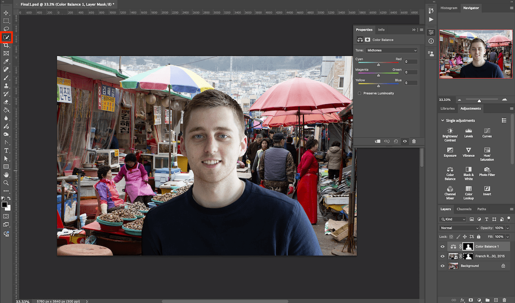The height and width of the screenshot is (303, 515).
Task: Expand the Properties panel double arrows
Action: [x=414, y=30]
